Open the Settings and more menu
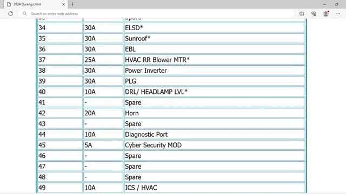This screenshot has width=346, height=194. (x=338, y=13)
